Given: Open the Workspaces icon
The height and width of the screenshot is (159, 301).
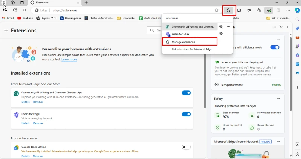Looking at the screenshot, I should point(13,3).
